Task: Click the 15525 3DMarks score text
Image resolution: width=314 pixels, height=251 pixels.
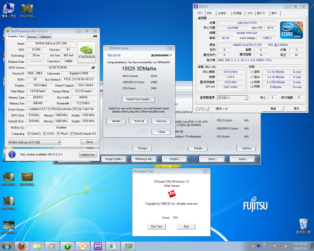Action: (139, 69)
